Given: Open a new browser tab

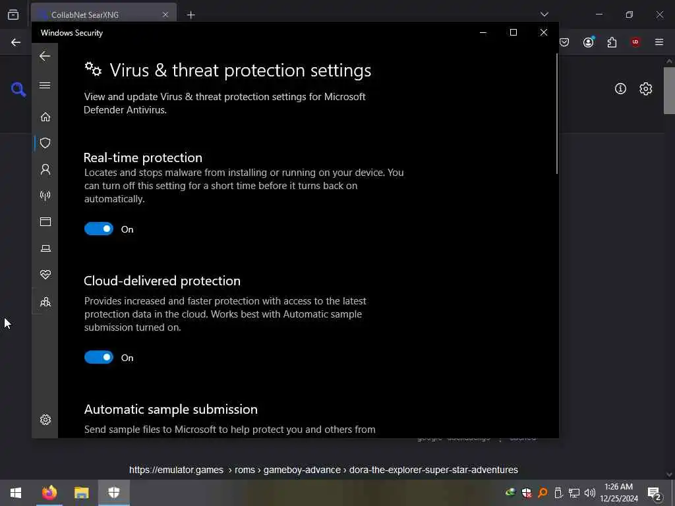Looking at the screenshot, I should 191,15.
